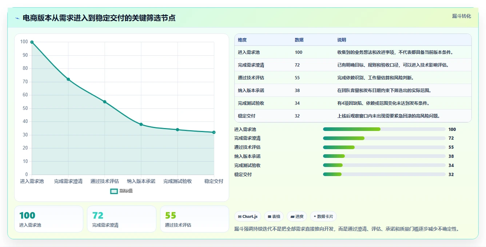
Task: Click the 完成测试验收 progress bar showing 34
Action: click(x=384, y=165)
